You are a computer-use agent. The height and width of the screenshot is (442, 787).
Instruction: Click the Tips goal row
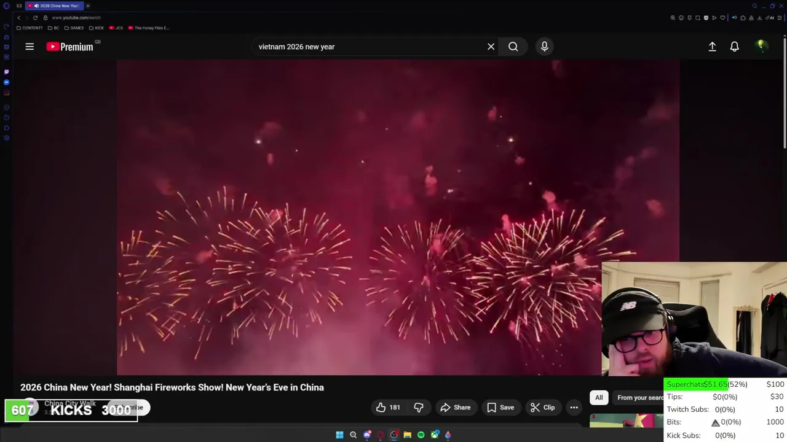click(x=726, y=397)
